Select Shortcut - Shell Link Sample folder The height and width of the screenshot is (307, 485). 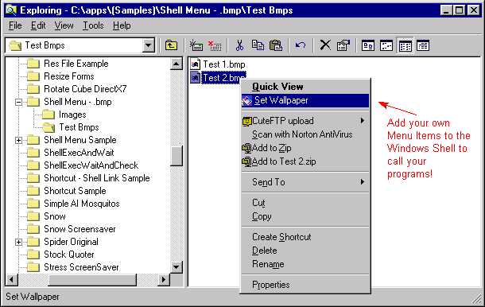coord(97,178)
